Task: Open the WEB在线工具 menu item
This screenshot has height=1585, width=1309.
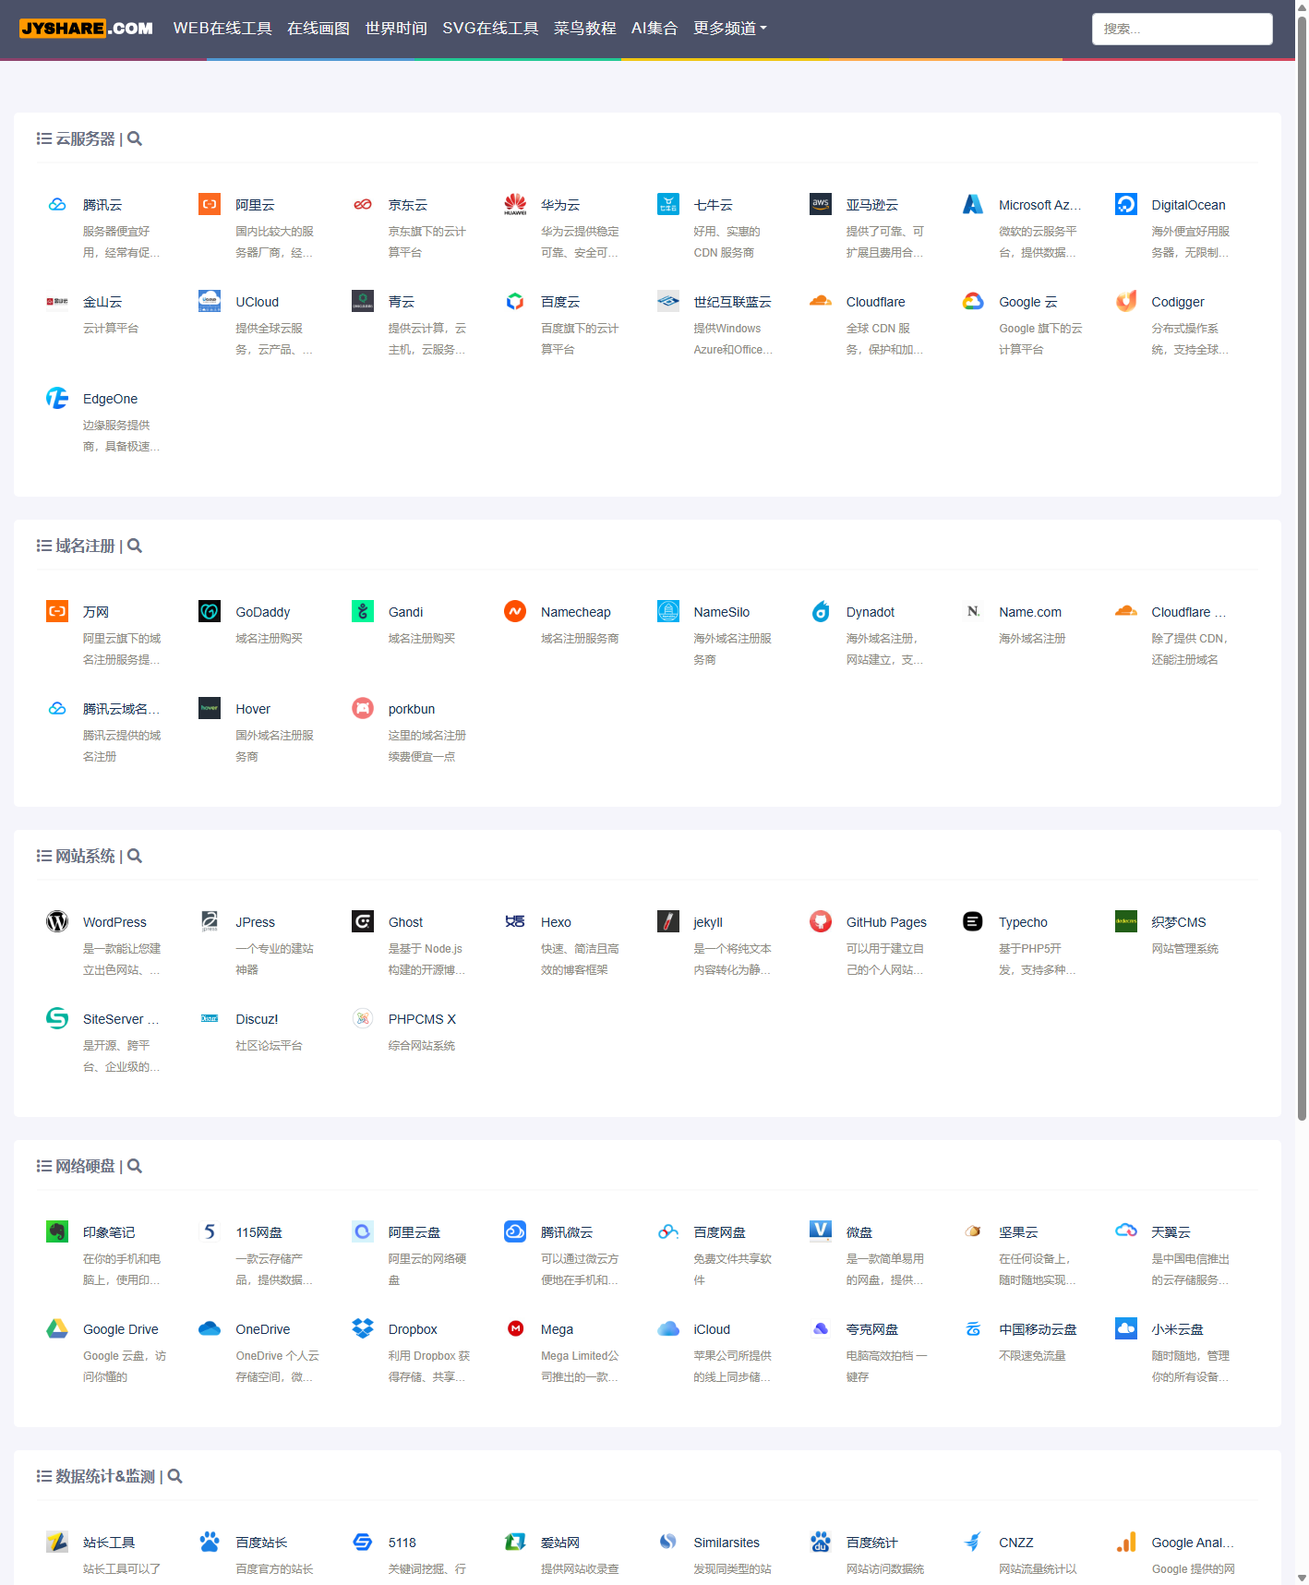Action: click(222, 29)
